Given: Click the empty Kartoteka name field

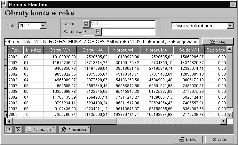Looking at the screenshot, I should [129, 32].
